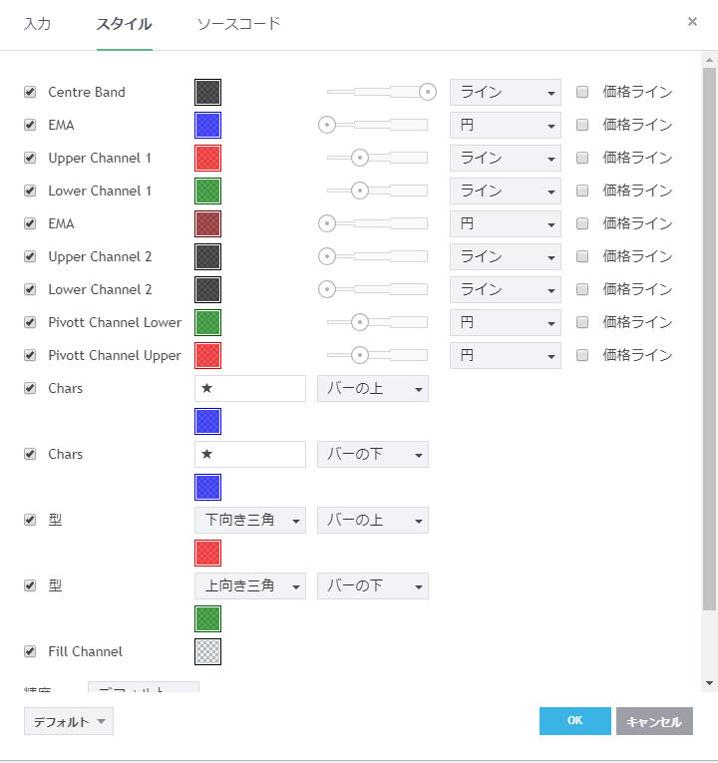Click the Upper Channel 1 red swatch
This screenshot has width=718, height=763.
207,158
